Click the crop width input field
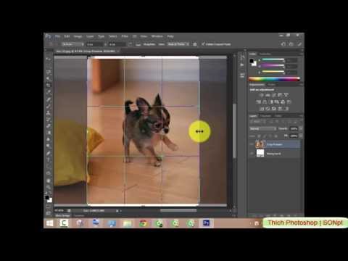The height and width of the screenshot is (261, 348). [94, 44]
